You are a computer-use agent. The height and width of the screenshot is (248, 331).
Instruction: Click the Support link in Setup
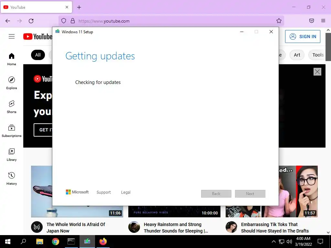point(104,192)
